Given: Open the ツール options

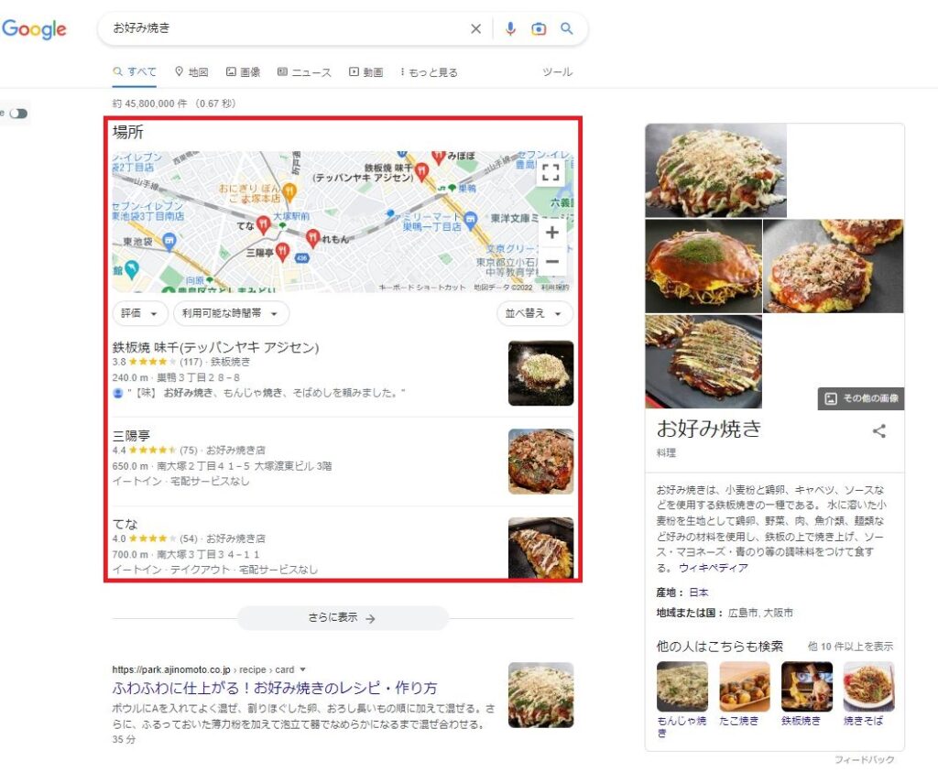Looking at the screenshot, I should coord(557,71).
